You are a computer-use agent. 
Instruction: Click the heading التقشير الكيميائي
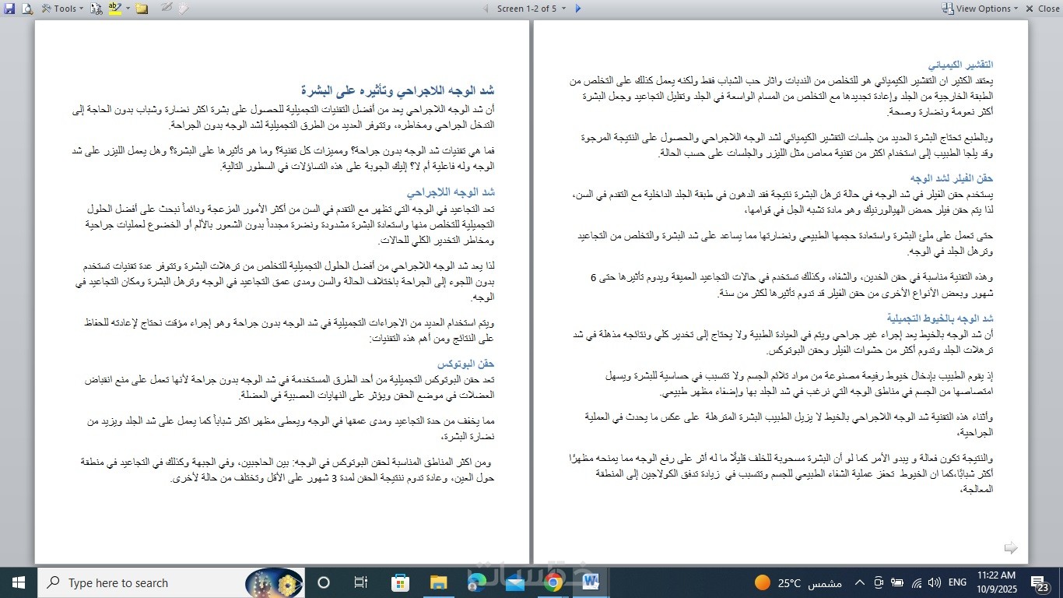pyautogui.click(x=960, y=64)
